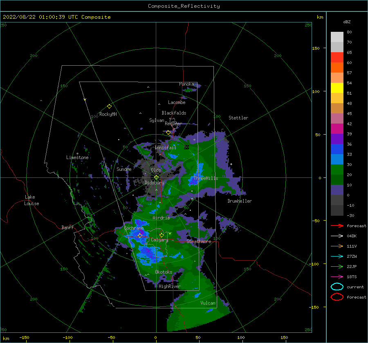Screen dimensions: 368x343
Task: Click the yellow diamond at radar center near Olds
Action: 156,177
